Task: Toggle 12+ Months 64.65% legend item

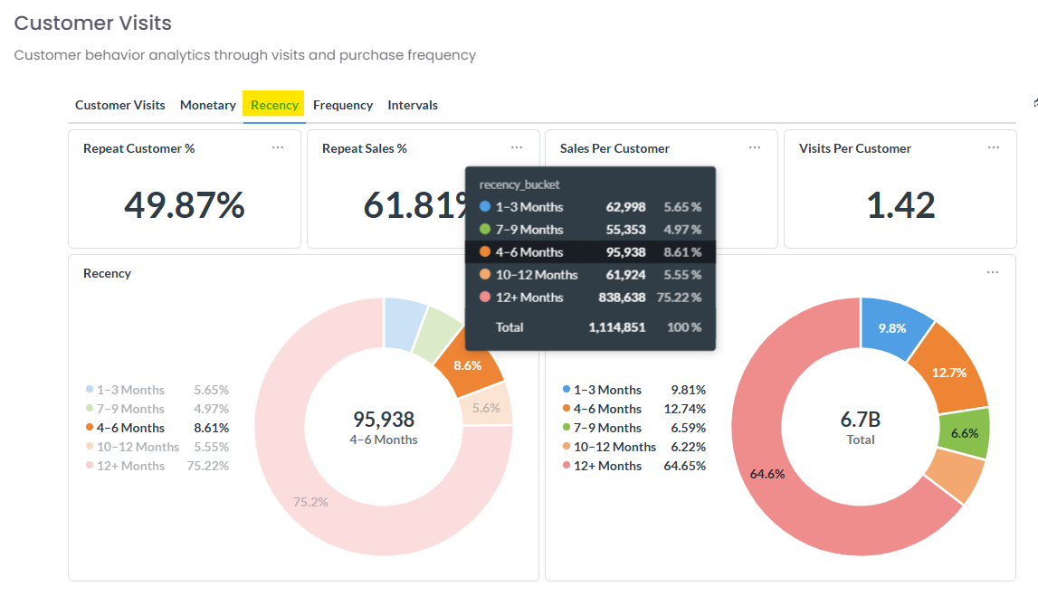Action: (634, 466)
